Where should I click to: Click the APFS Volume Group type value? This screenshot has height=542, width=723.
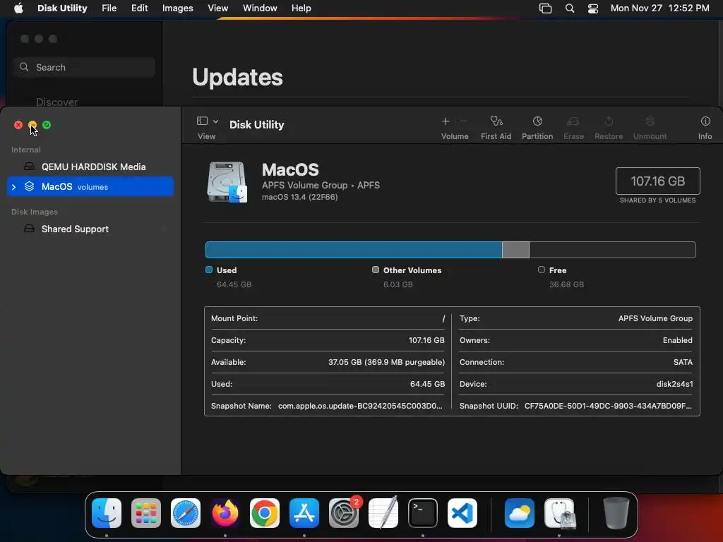click(x=655, y=318)
